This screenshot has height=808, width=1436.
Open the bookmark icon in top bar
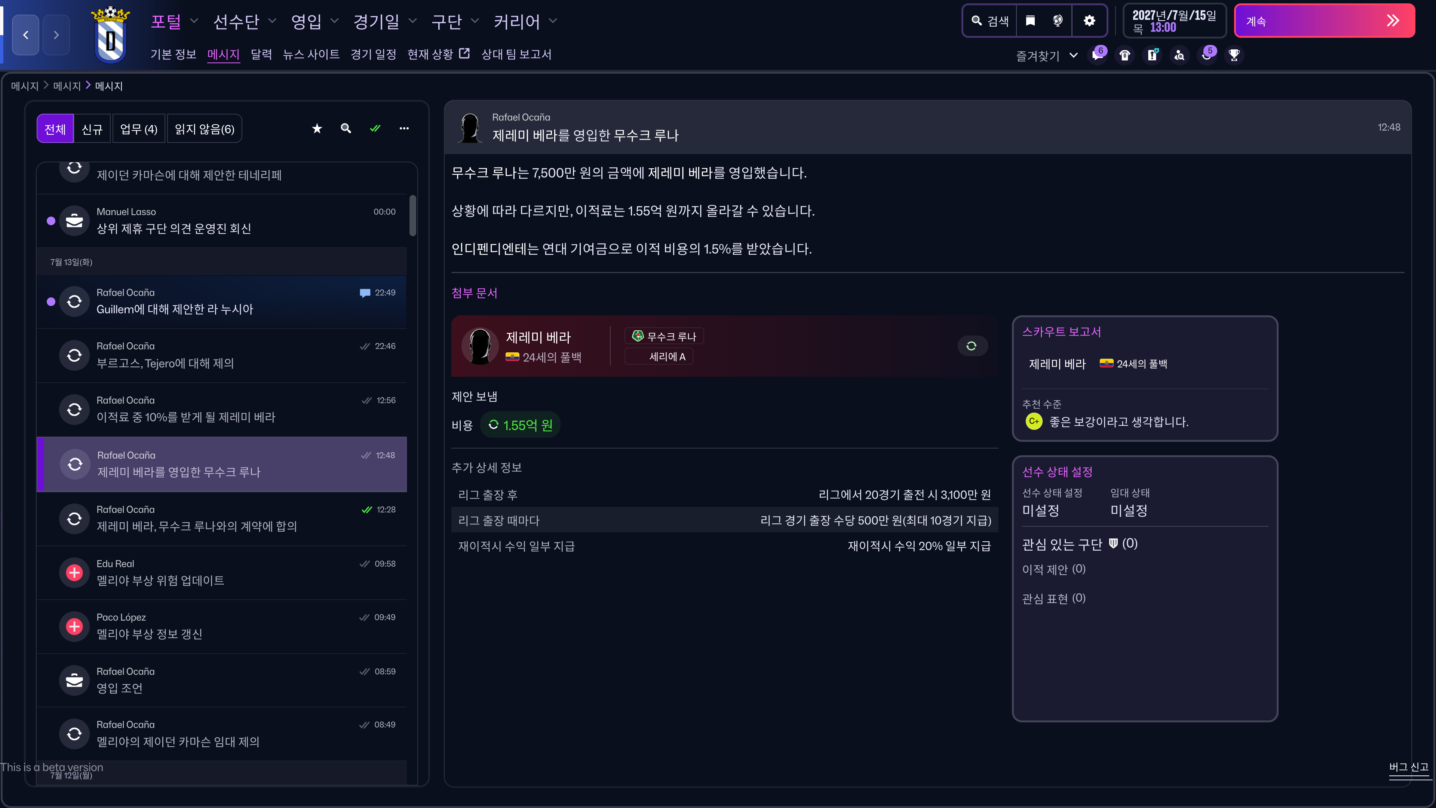pyautogui.click(x=1030, y=21)
